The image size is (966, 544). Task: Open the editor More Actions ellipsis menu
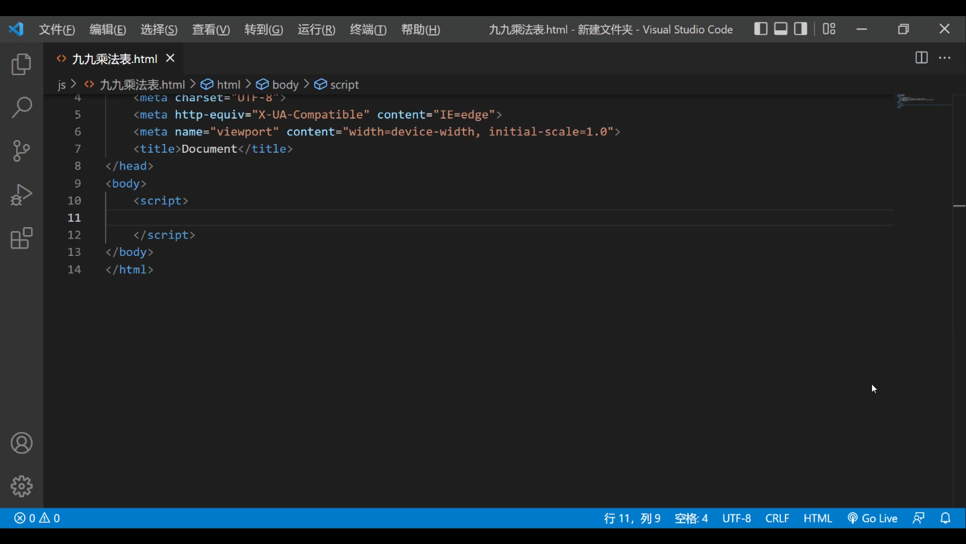point(945,58)
